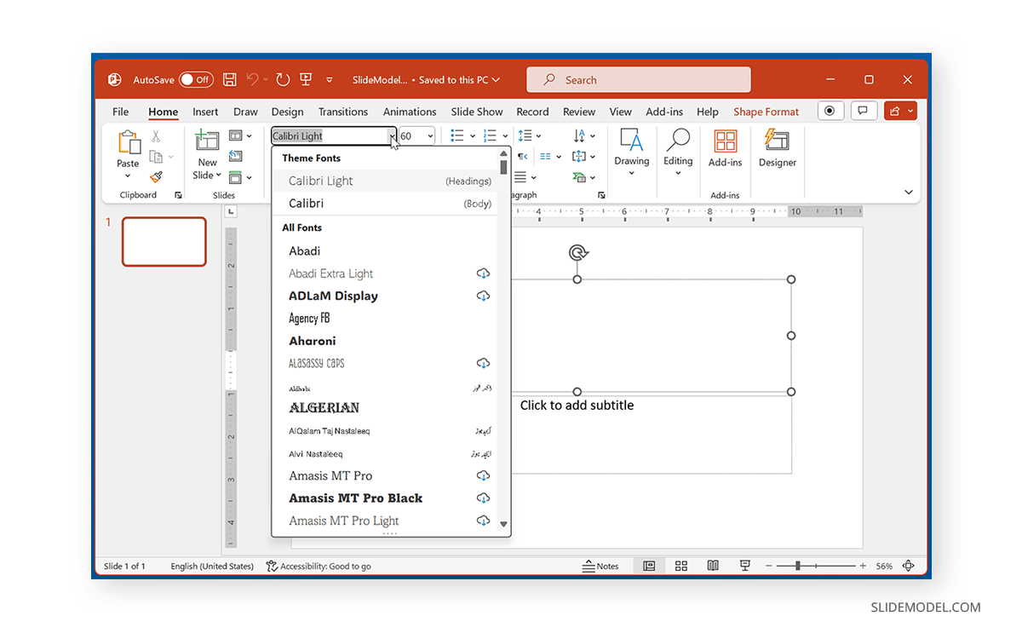Image resolution: width=1022 pixels, height=633 pixels.
Task: Cut using the scissors icon
Action: click(x=157, y=135)
